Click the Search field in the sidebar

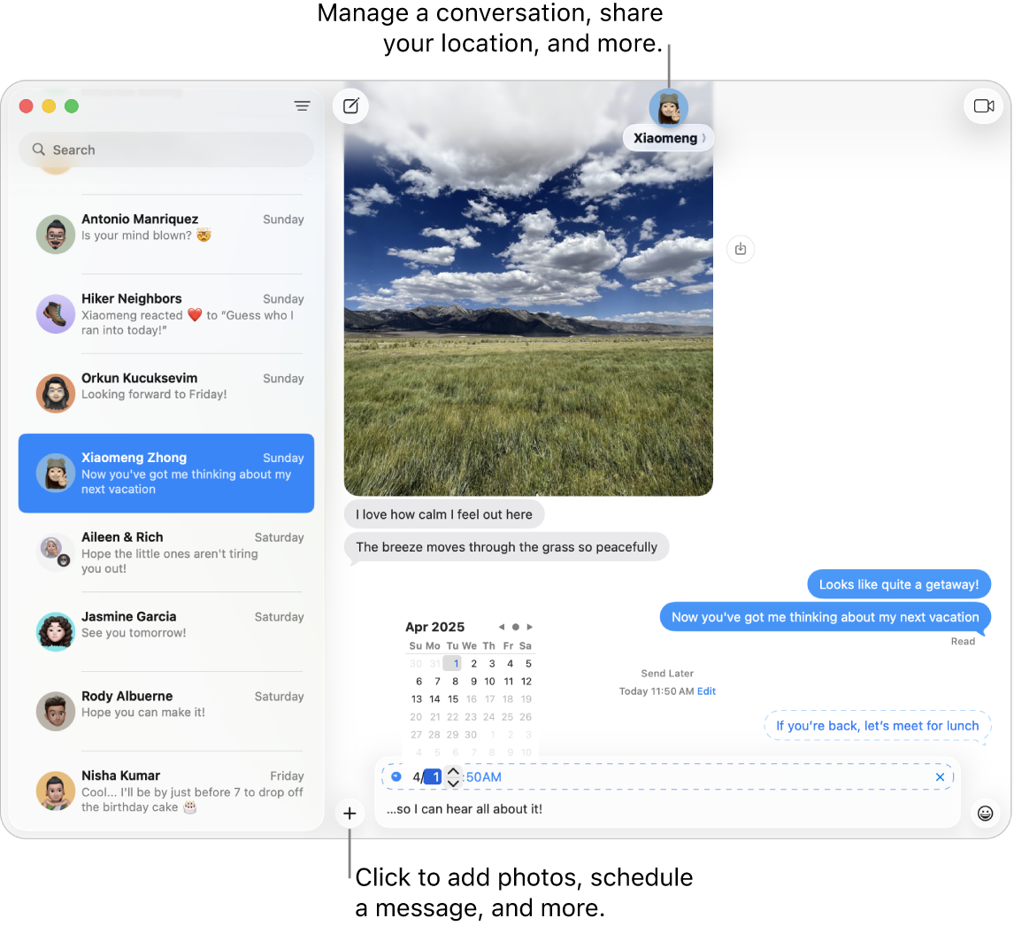click(x=166, y=149)
